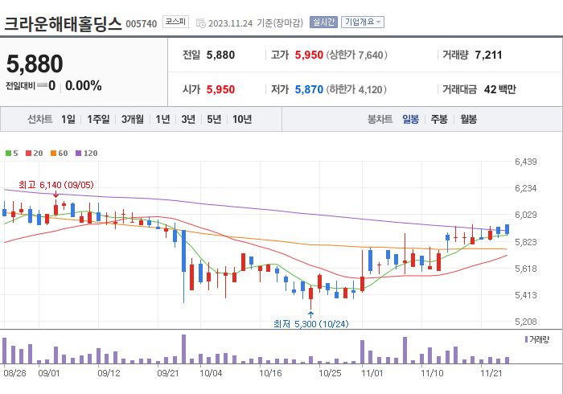The height and width of the screenshot is (394, 563).
Task: Click the 저가 value 5,870
Action: [x=309, y=89]
